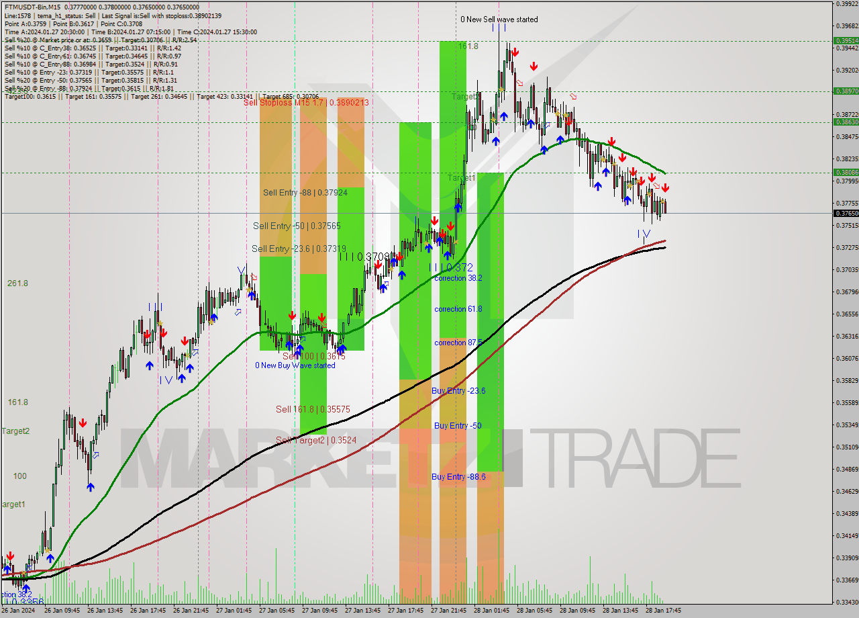Screen dimensions: 859x618
Task: Click the 'correction 38.2' label beside green column
Action: 458,277
